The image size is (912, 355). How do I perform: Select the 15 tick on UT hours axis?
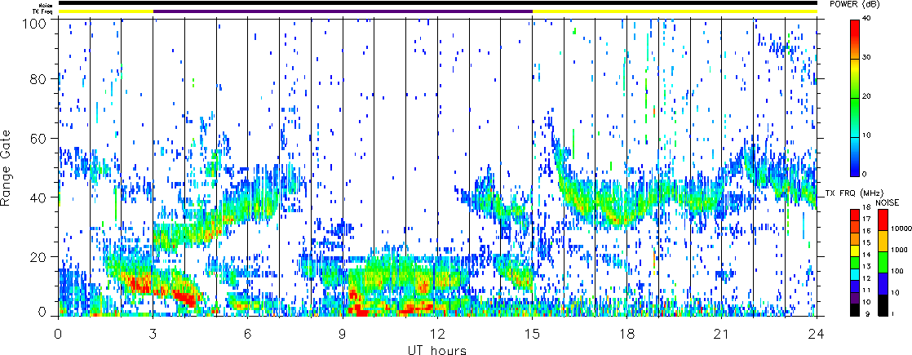click(532, 334)
